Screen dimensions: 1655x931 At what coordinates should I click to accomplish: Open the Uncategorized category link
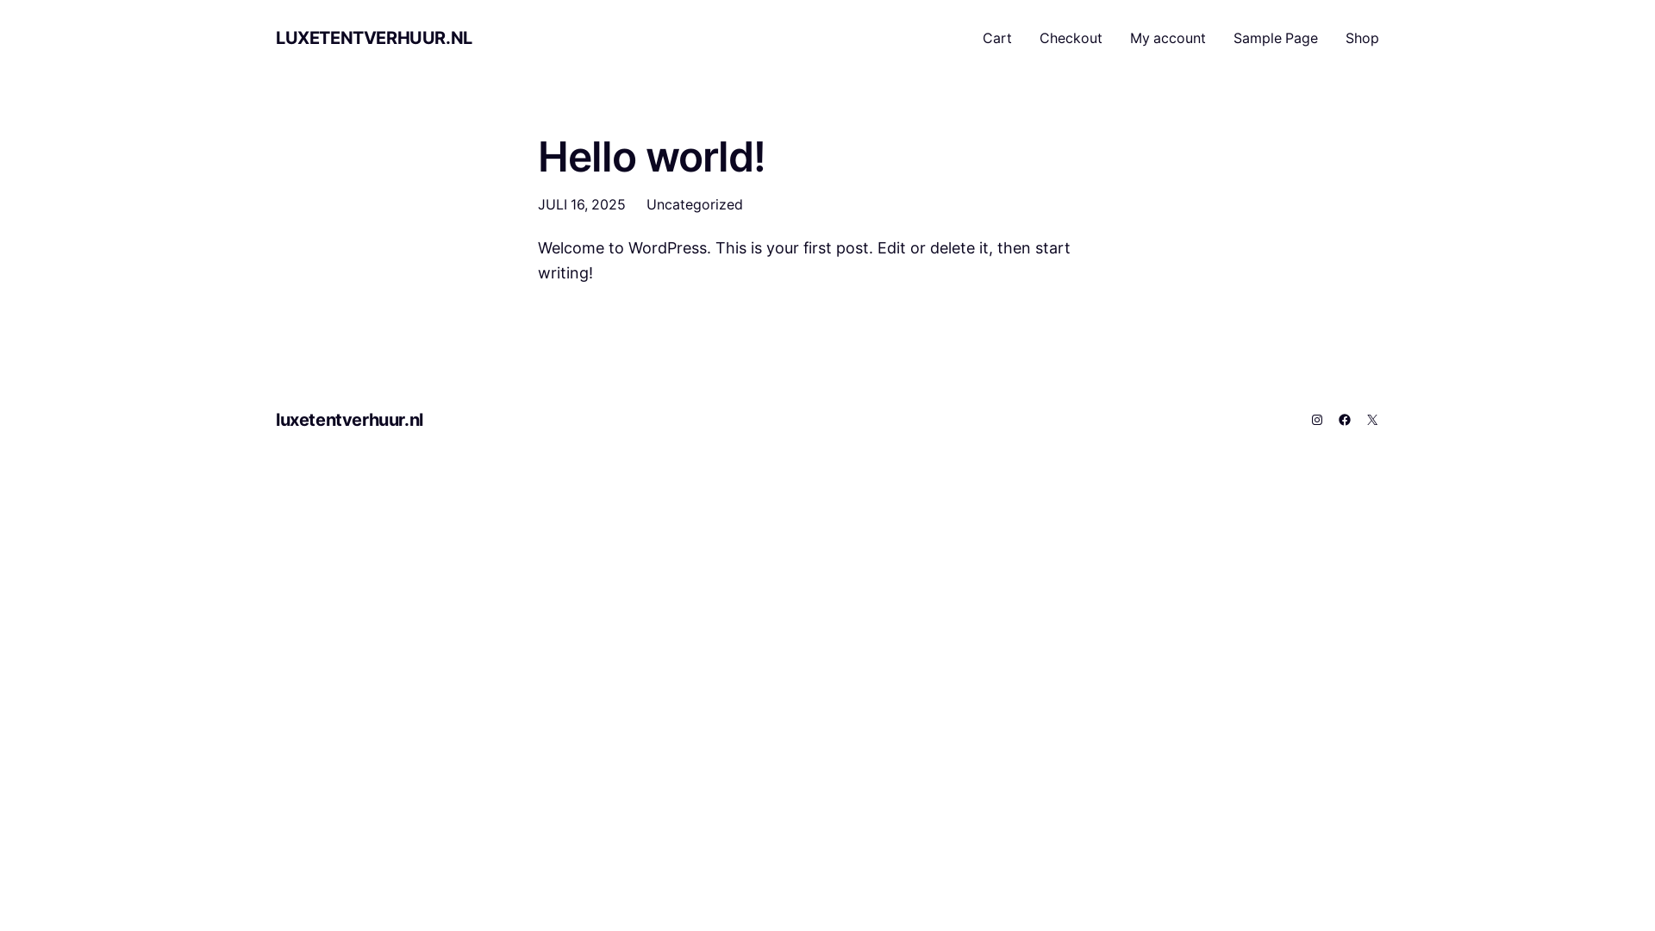(x=694, y=204)
